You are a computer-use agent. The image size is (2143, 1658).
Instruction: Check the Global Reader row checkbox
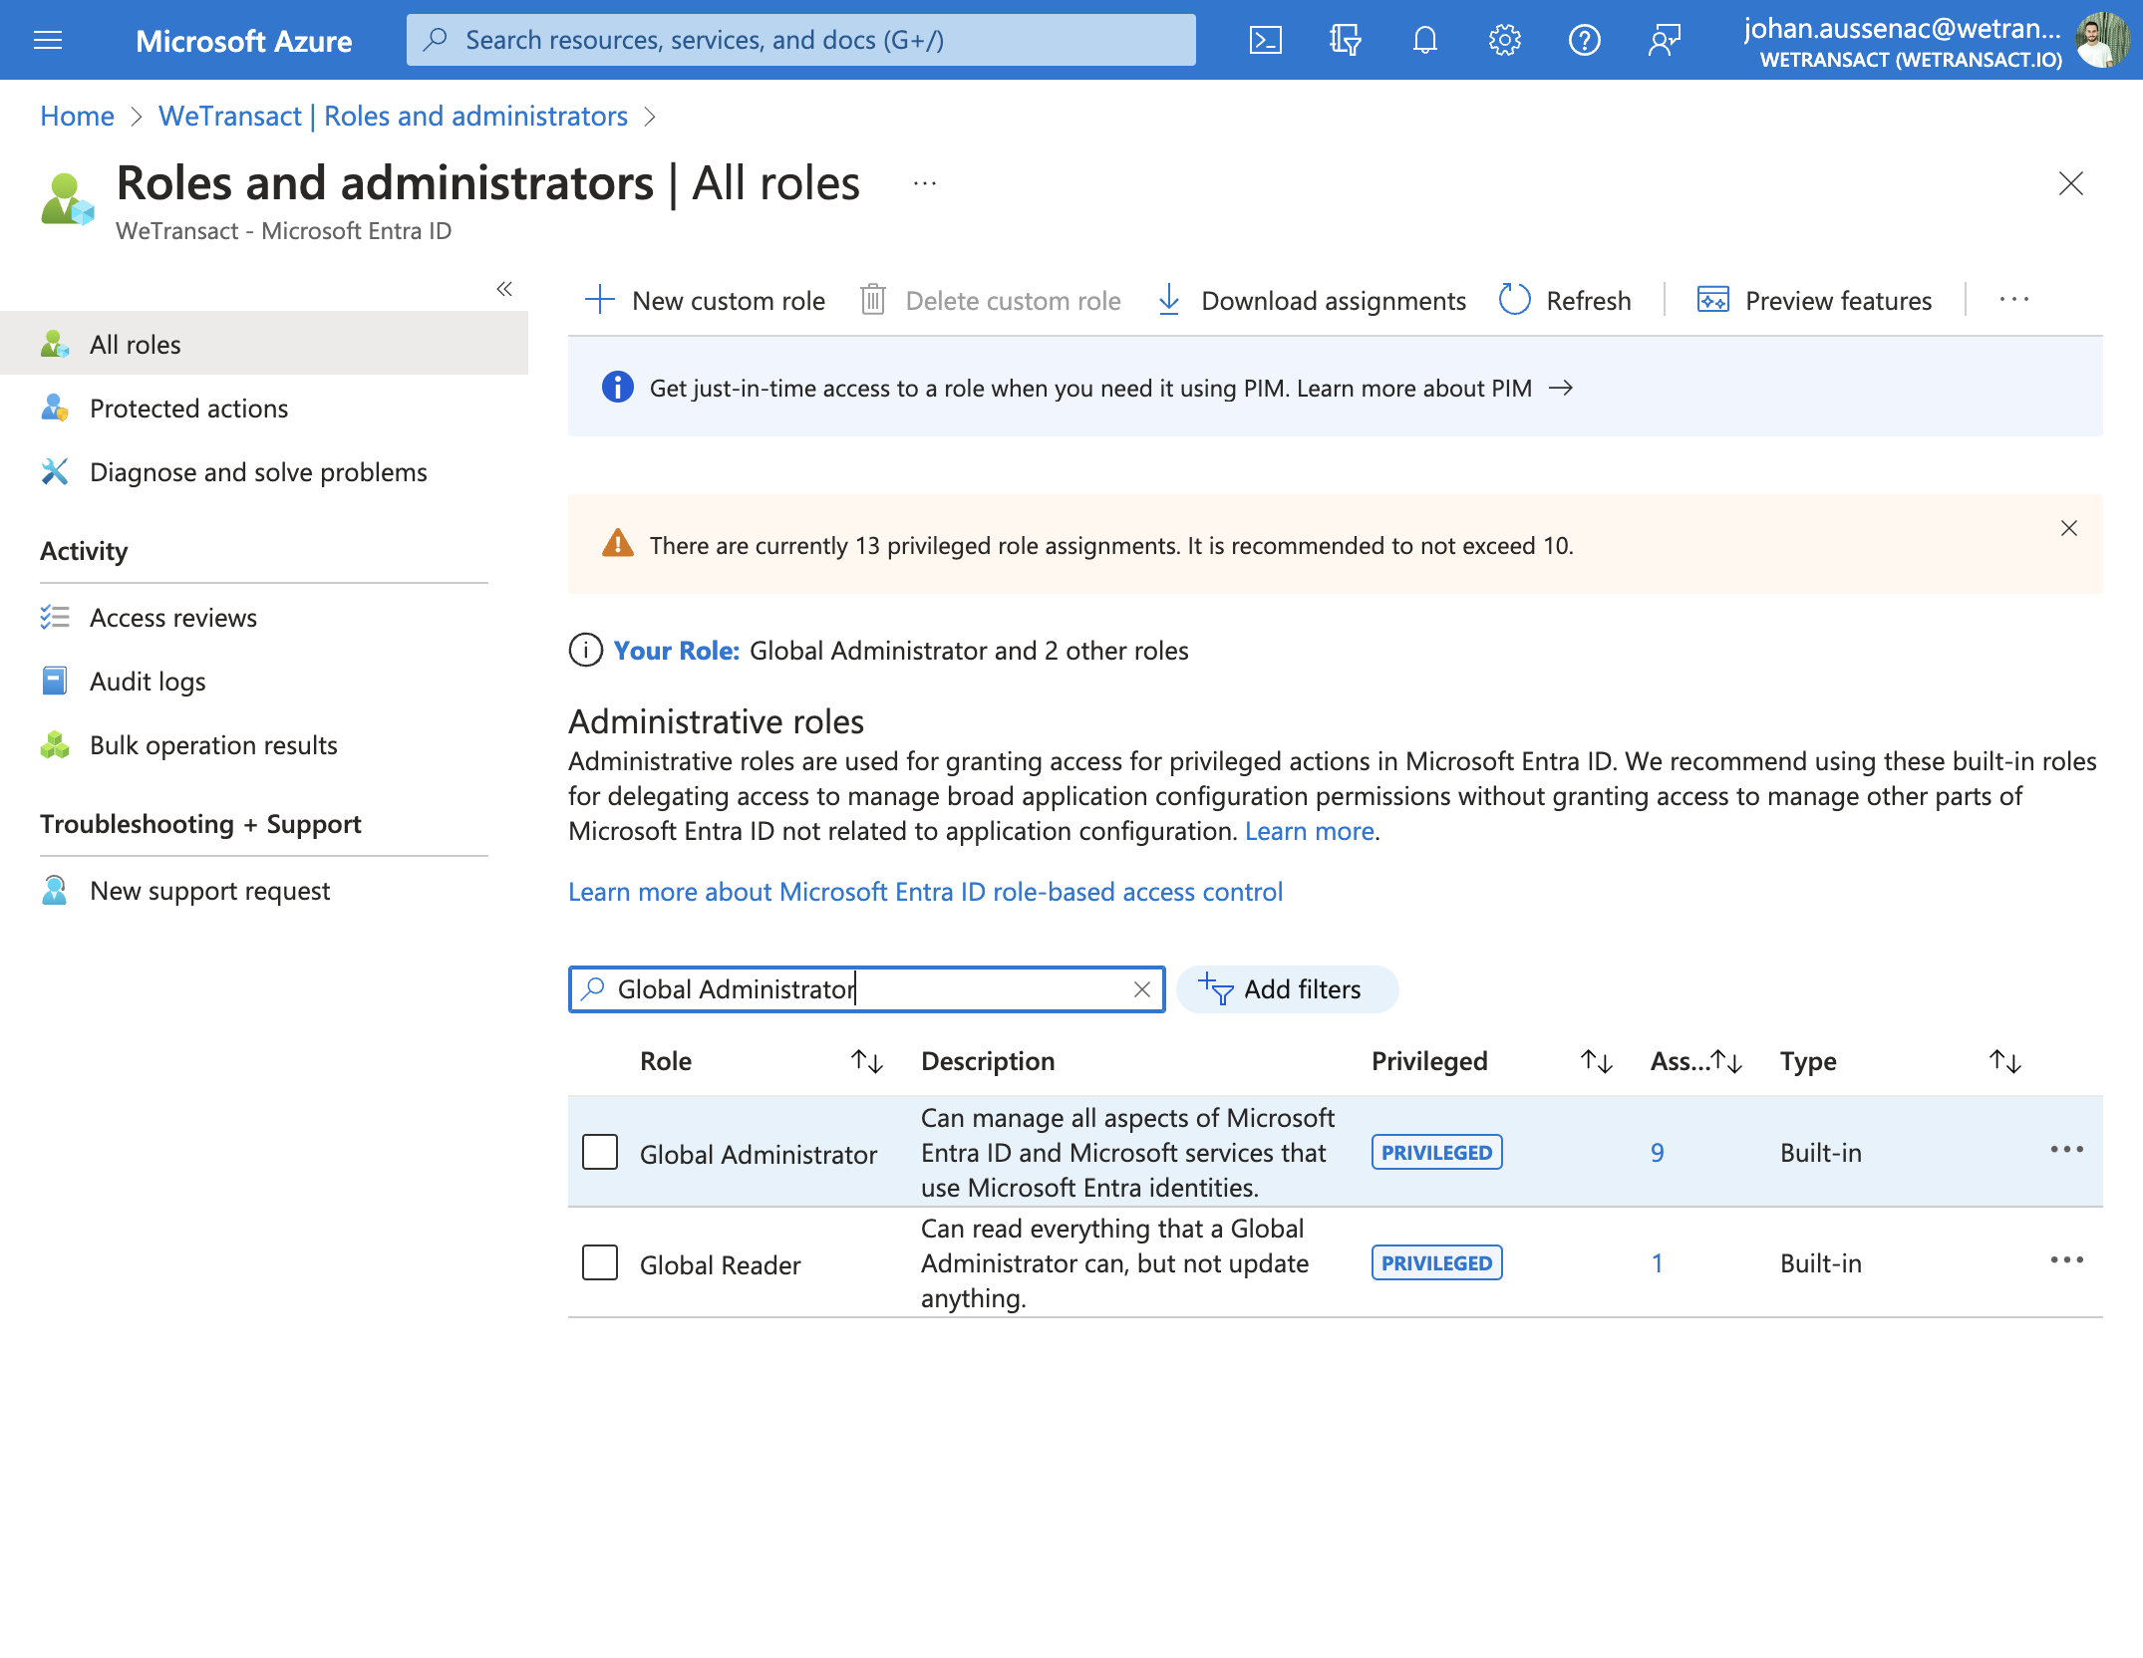600,1262
